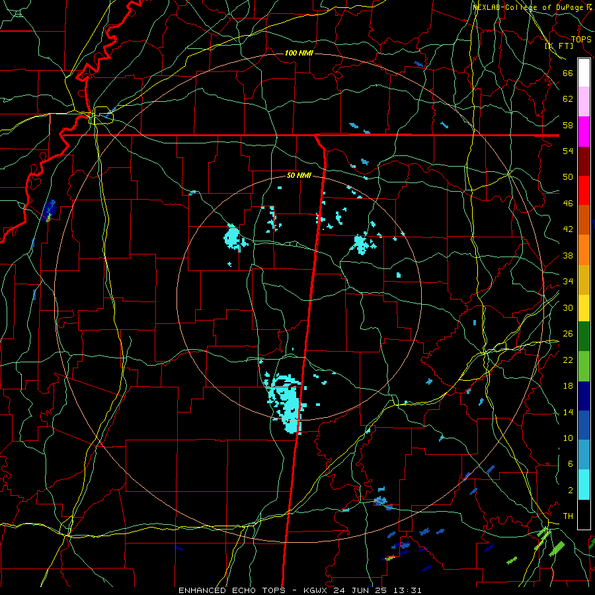595x595 pixels.
Task: Click the black TH legend swatch
Action: 584,514
